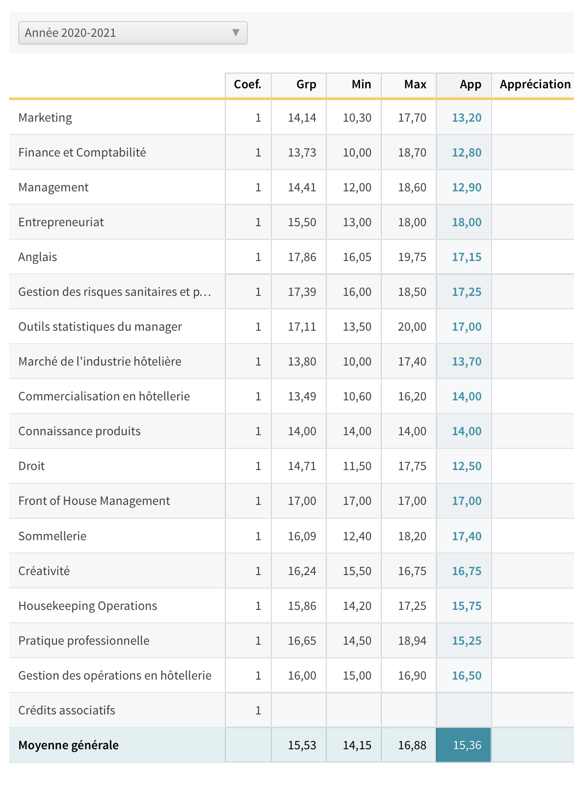Click the truncated Gestion des risques sanitaires subject
This screenshot has height=789, width=574.
pyautogui.click(x=114, y=292)
